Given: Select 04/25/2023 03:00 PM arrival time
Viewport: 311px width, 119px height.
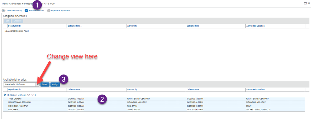Looking at the screenshot, I should pos(195,106).
